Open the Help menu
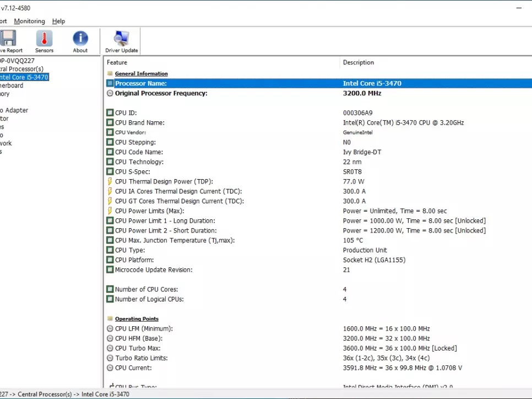532x399 pixels. click(x=58, y=21)
